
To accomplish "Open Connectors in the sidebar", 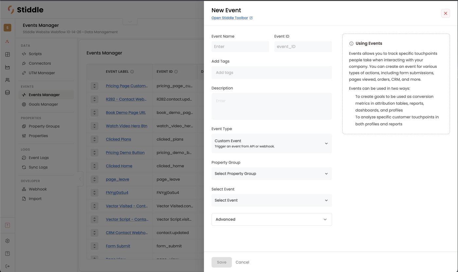I will click(40, 63).
